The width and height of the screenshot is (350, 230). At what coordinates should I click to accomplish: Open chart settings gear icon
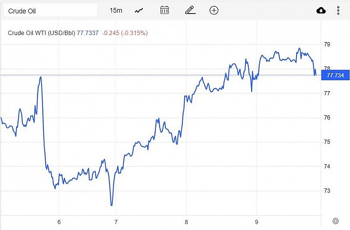(336, 221)
